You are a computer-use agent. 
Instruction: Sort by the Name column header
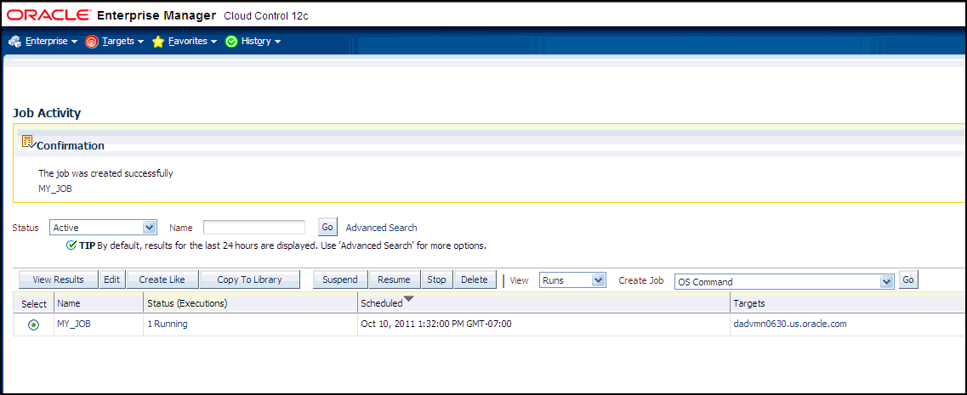click(70, 304)
